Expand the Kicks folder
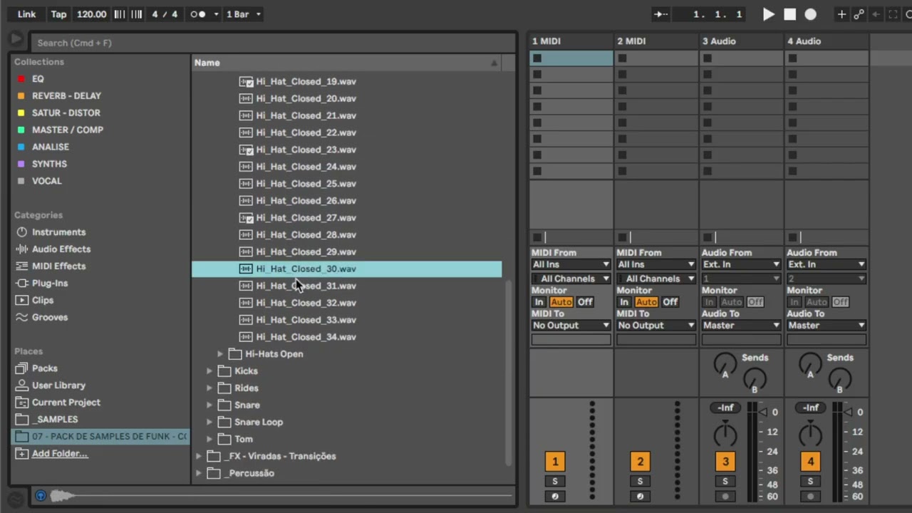The height and width of the screenshot is (513, 912). [x=209, y=371]
